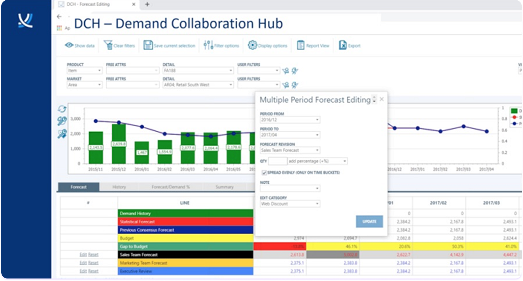Click second Product user filter icon

tap(295, 71)
